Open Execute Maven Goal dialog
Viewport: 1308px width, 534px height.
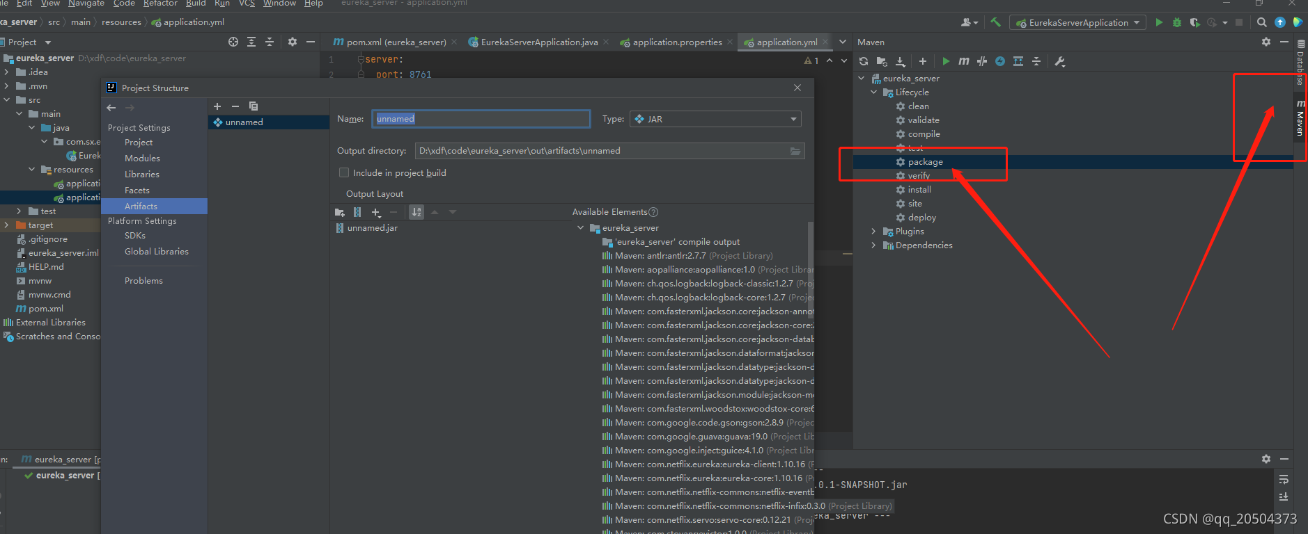(964, 61)
